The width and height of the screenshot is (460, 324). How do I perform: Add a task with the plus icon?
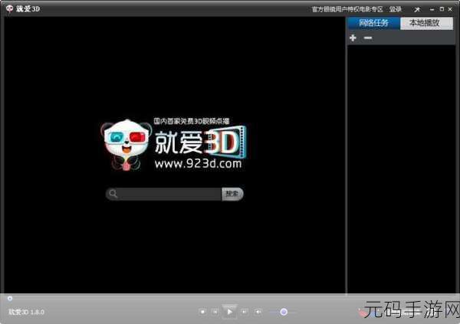(353, 38)
